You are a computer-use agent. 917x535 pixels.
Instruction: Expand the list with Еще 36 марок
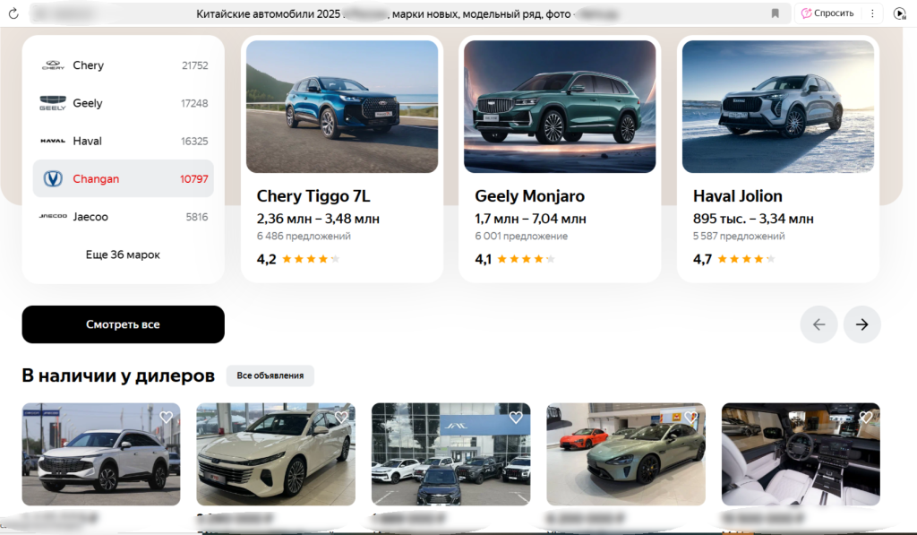[x=123, y=255]
